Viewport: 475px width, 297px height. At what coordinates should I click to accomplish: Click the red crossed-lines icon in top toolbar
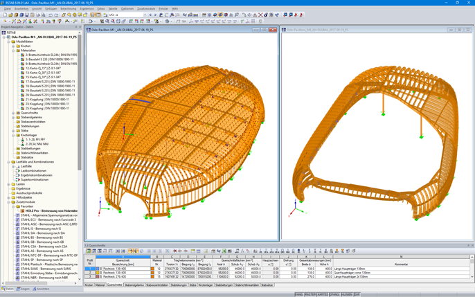pos(260,15)
